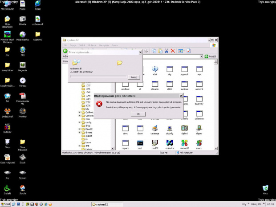This screenshot has height=207, width=276.
Task: Select the export folder in the tree
Action: click(x=87, y=136)
